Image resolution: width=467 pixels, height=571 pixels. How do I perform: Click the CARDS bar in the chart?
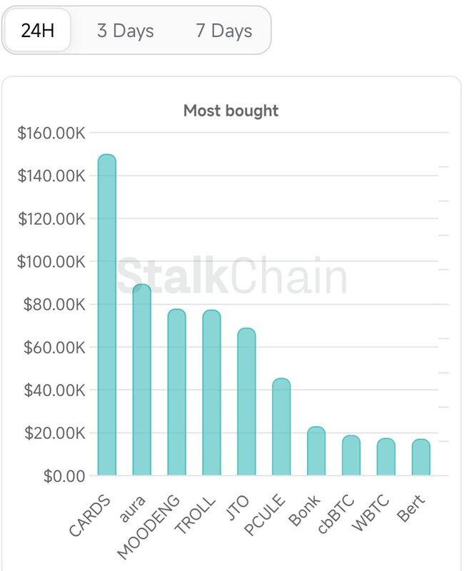pos(107,314)
